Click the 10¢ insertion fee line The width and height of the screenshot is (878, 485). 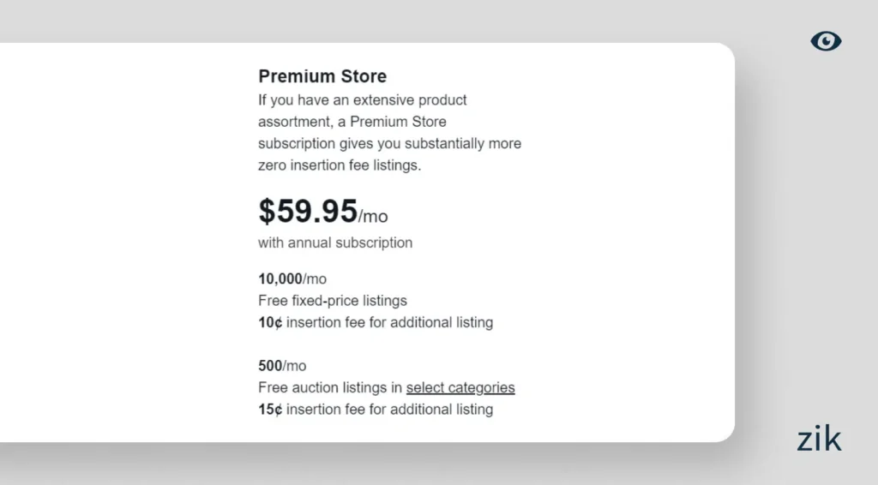(376, 323)
